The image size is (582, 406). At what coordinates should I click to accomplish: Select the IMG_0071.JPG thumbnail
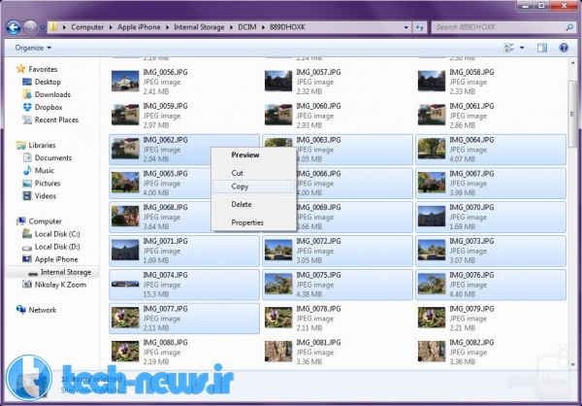tap(125, 251)
